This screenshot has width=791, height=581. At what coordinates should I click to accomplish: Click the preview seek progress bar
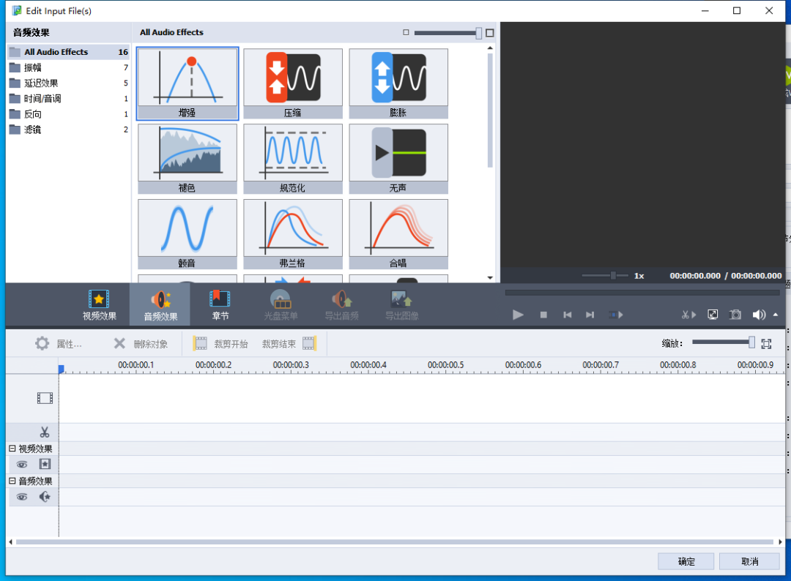642,292
